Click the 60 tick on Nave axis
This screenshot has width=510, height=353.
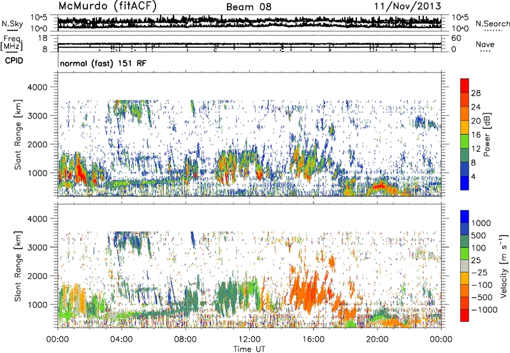pyautogui.click(x=456, y=38)
